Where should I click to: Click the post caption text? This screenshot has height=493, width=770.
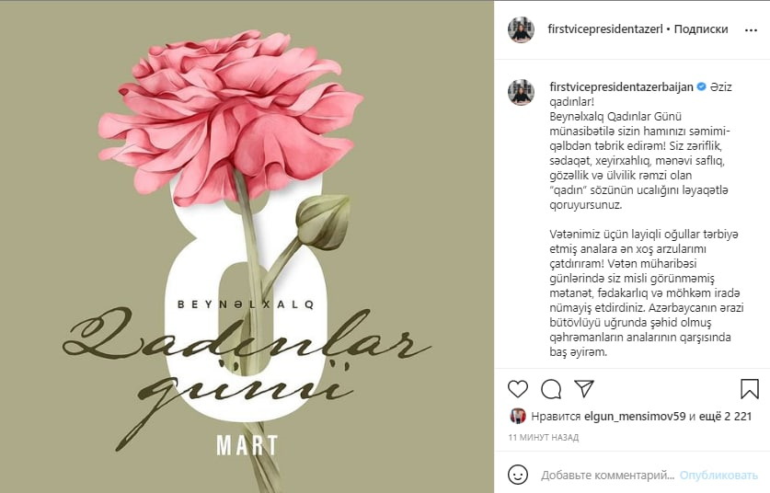[646, 220]
